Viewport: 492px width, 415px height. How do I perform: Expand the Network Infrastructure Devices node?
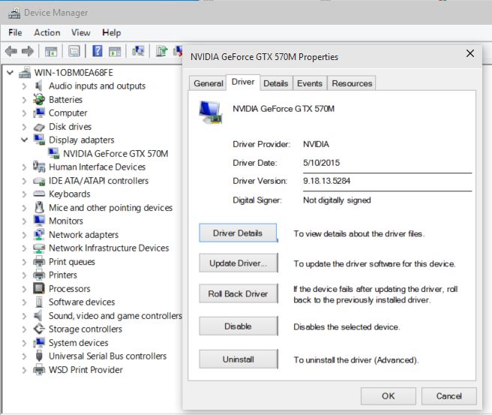24,248
